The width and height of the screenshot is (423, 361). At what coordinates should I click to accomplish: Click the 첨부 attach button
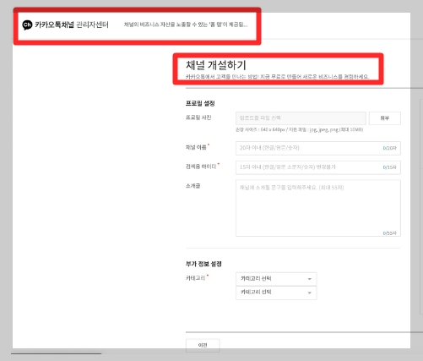(385, 118)
